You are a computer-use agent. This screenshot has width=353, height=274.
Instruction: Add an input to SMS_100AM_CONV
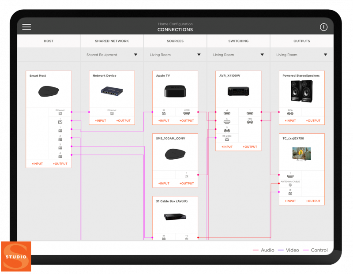click(x=164, y=183)
